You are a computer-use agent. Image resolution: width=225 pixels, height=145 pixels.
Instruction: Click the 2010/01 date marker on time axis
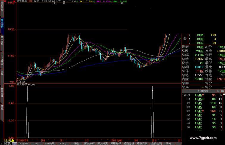coord(117,141)
